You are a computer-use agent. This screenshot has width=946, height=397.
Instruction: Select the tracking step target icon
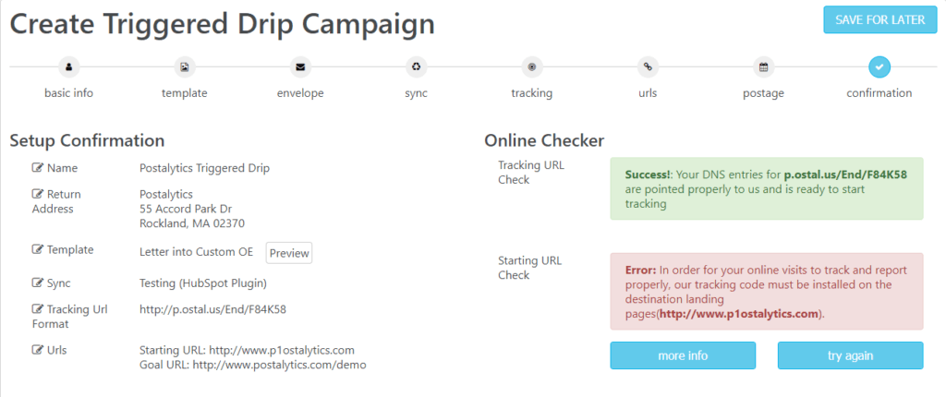point(532,67)
